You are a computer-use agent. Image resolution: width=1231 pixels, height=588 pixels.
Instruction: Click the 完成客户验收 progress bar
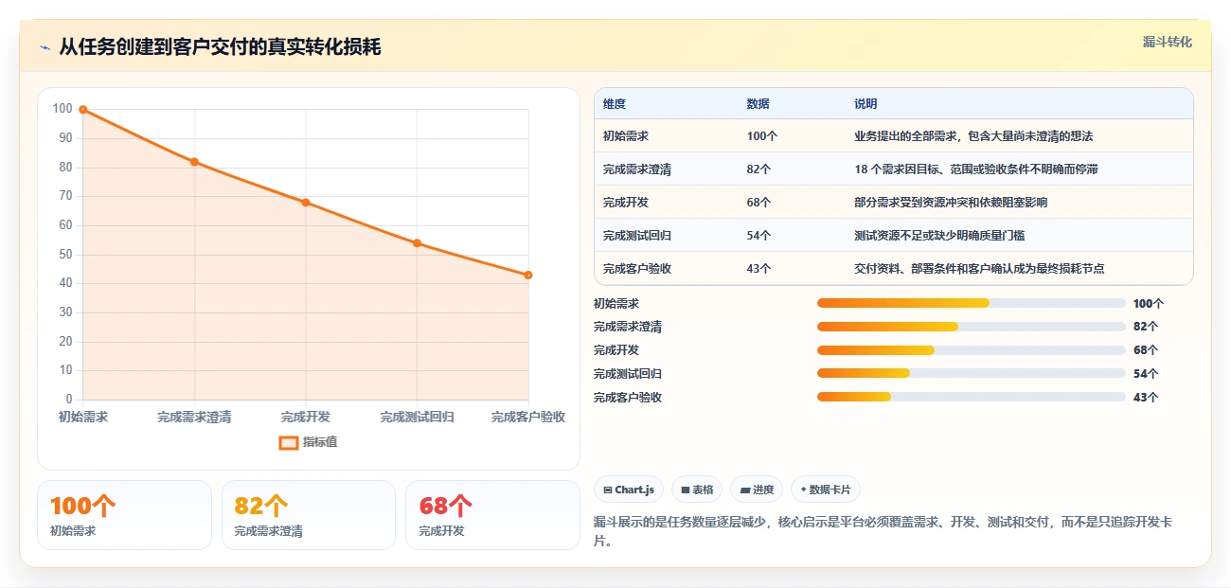pos(971,397)
